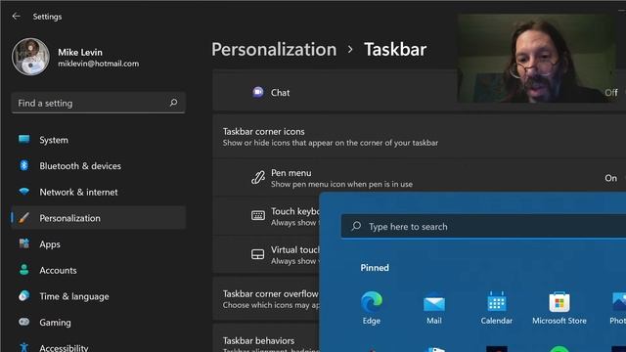Click the Chat row label
This screenshot has width=626, height=352.
(281, 93)
